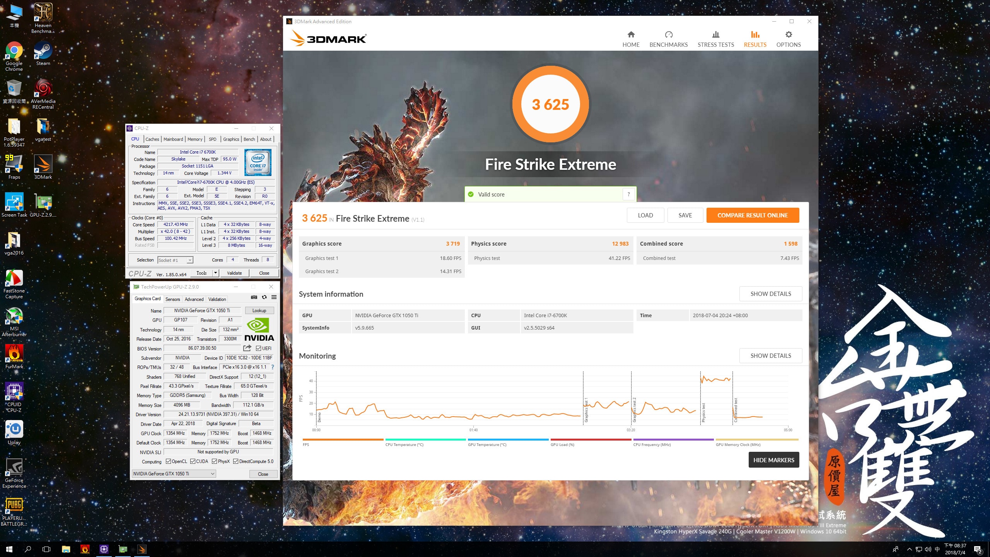This screenshot has height=557, width=990.
Task: Toggle the PhysX checkbox in GPU-Z
Action: [214, 461]
